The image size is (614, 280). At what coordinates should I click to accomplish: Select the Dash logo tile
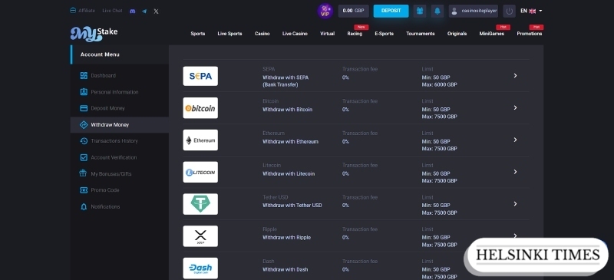[200, 268]
